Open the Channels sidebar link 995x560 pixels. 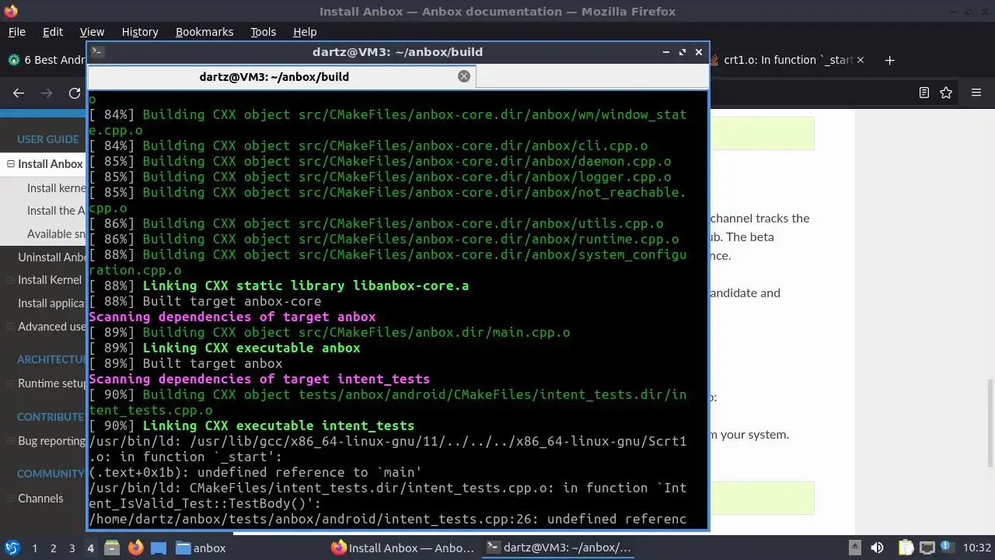(40, 499)
